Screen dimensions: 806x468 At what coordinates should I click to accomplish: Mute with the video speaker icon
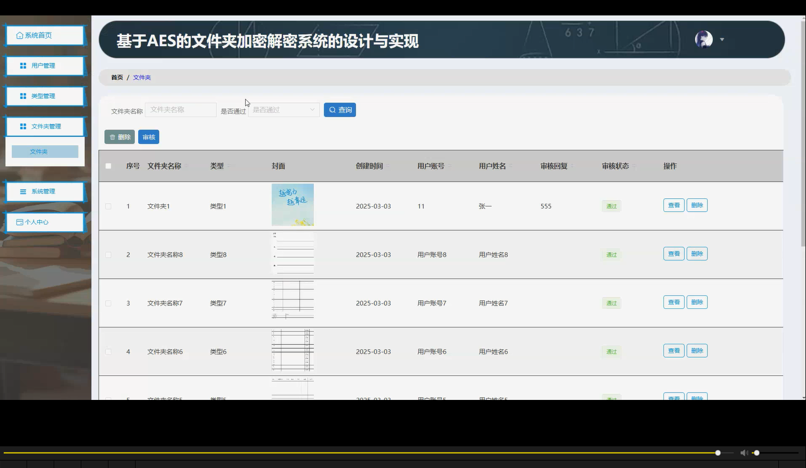pos(744,453)
